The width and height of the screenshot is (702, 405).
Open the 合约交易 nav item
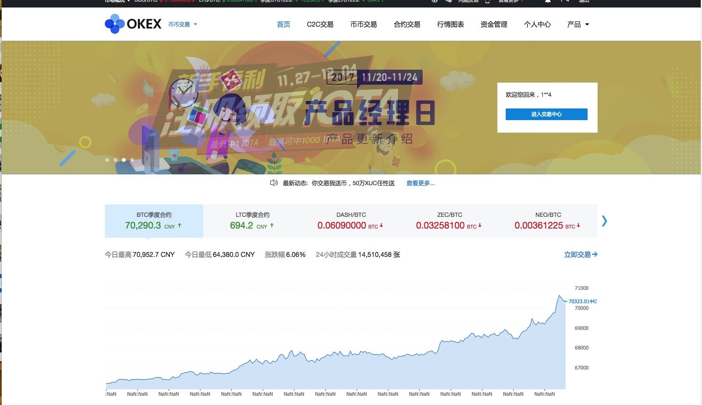(x=407, y=25)
